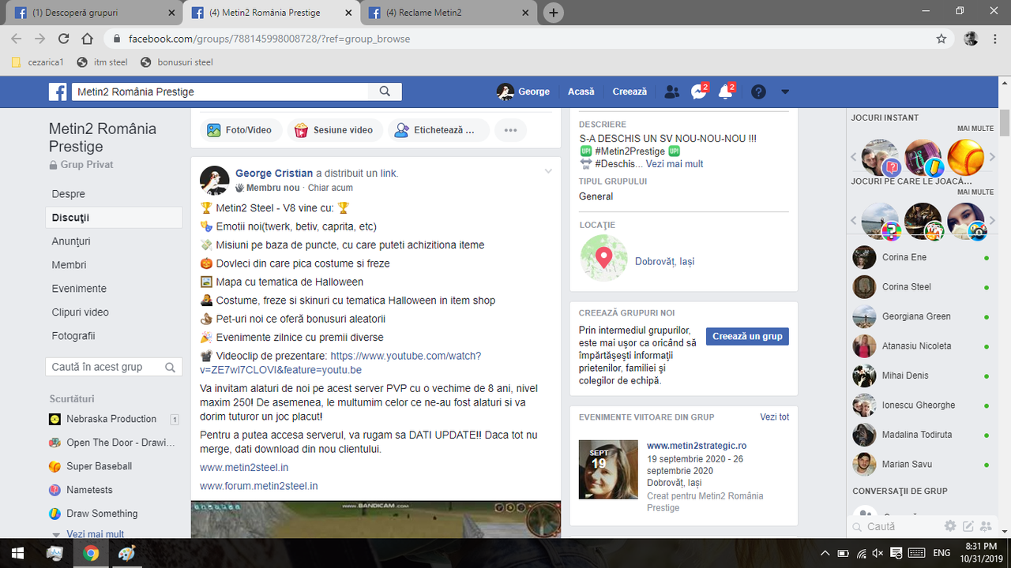Viewport: 1011px width, 568px height.
Task: Click the browser back arrow
Action: click(17, 39)
